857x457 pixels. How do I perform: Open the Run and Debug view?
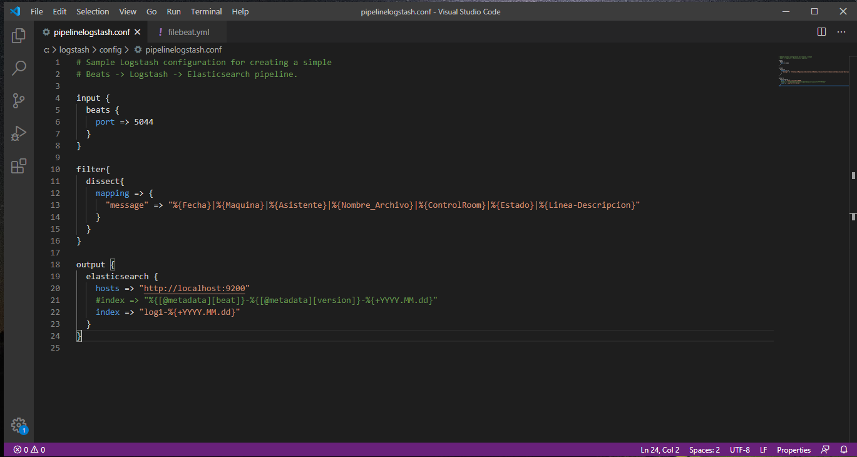(19, 133)
